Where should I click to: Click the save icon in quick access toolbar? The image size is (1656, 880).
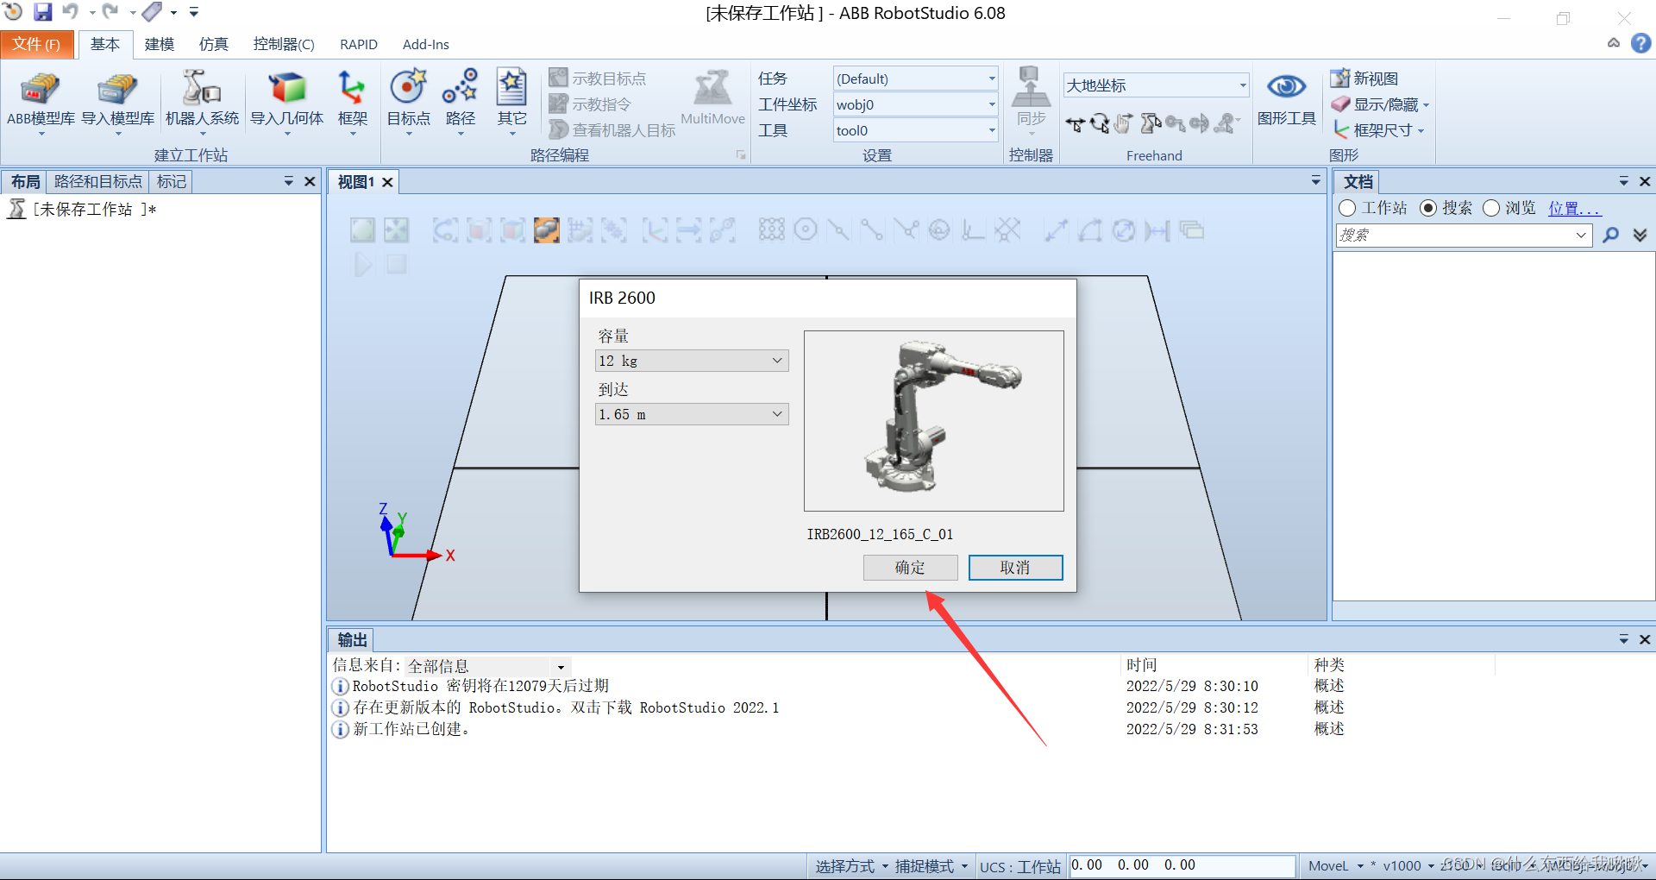coord(42,12)
